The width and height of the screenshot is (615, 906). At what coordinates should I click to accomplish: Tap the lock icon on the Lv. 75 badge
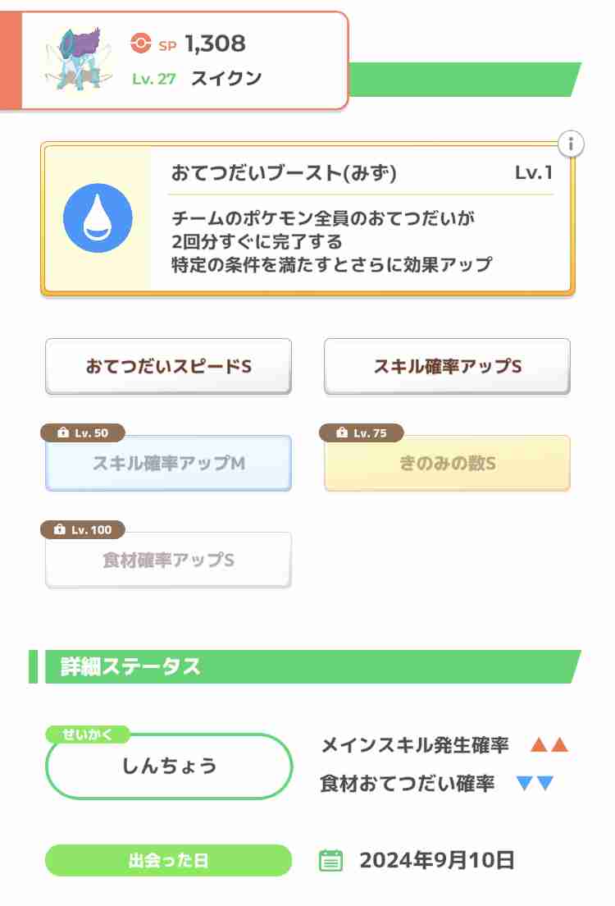pyautogui.click(x=342, y=432)
